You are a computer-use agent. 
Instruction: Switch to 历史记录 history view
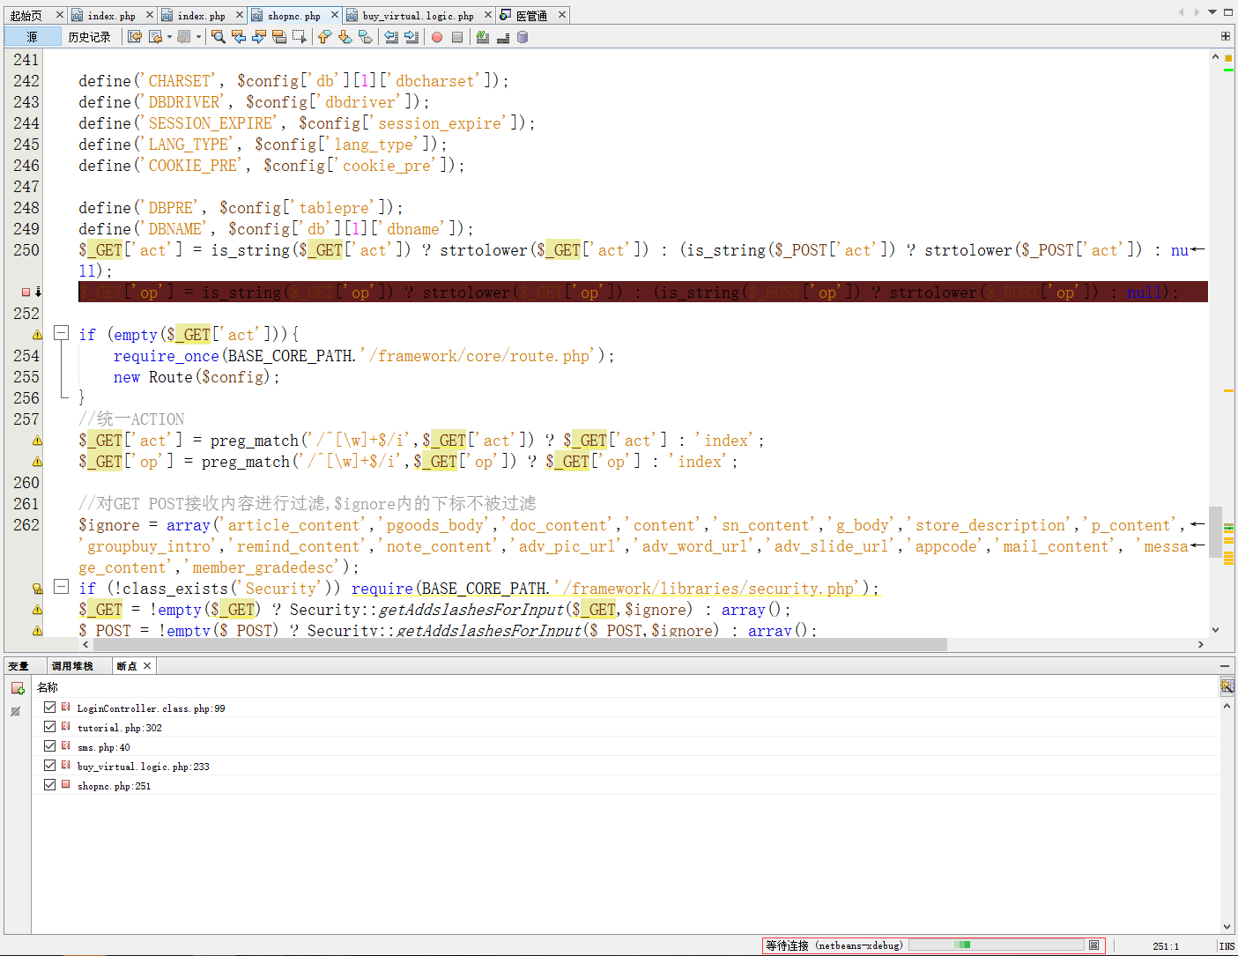89,37
